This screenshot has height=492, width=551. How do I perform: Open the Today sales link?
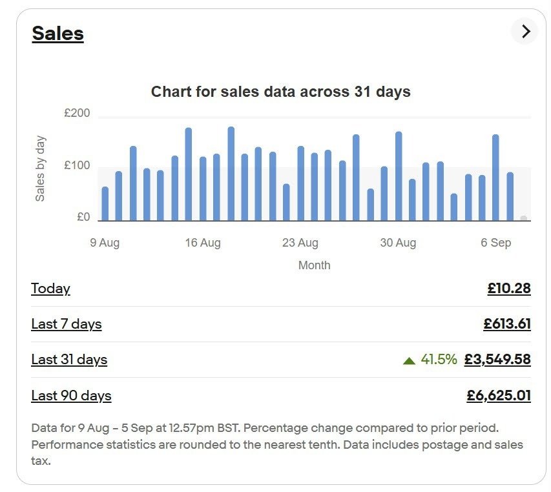50,289
